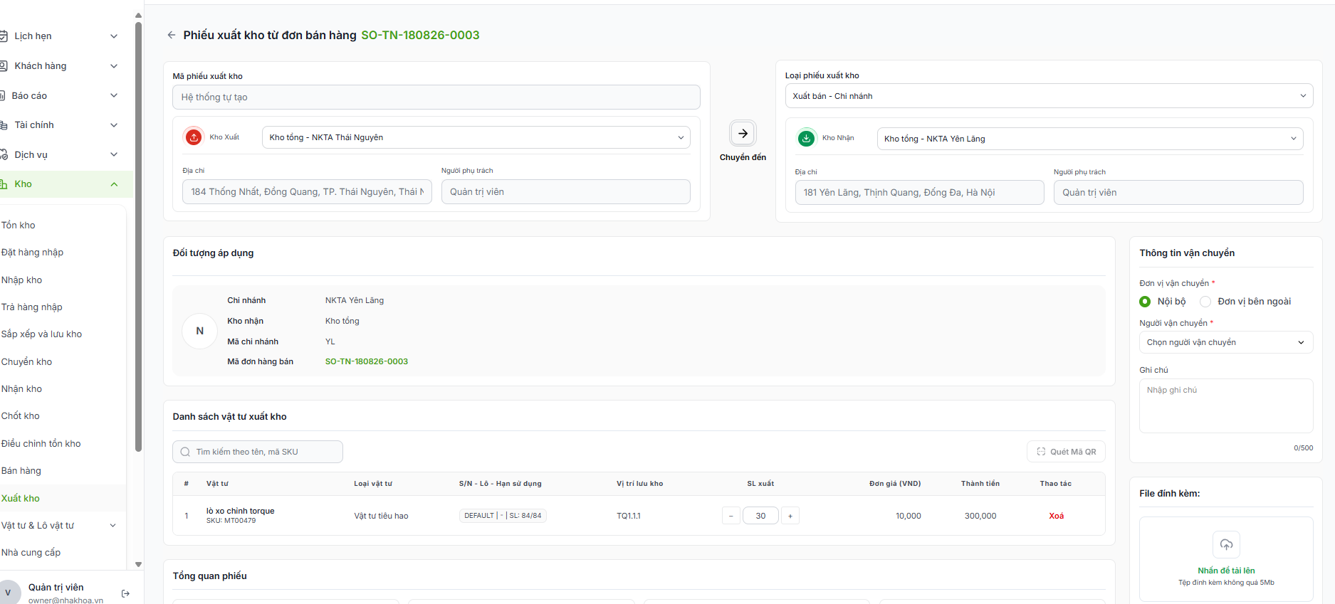The image size is (1335, 604).
Task: Click the green Kho Nhận download icon
Action: (x=806, y=139)
